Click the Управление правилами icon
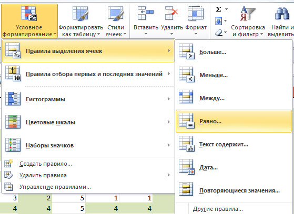This screenshot has height=214, width=294. pos(8,187)
